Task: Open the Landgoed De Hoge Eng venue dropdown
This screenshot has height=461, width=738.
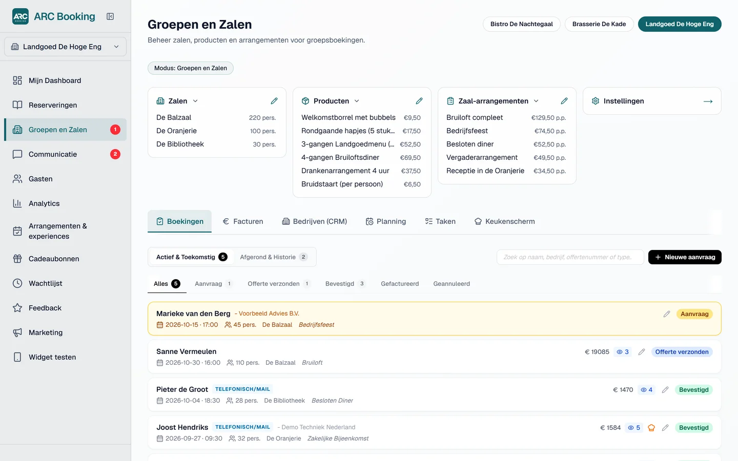Action: coord(65,47)
